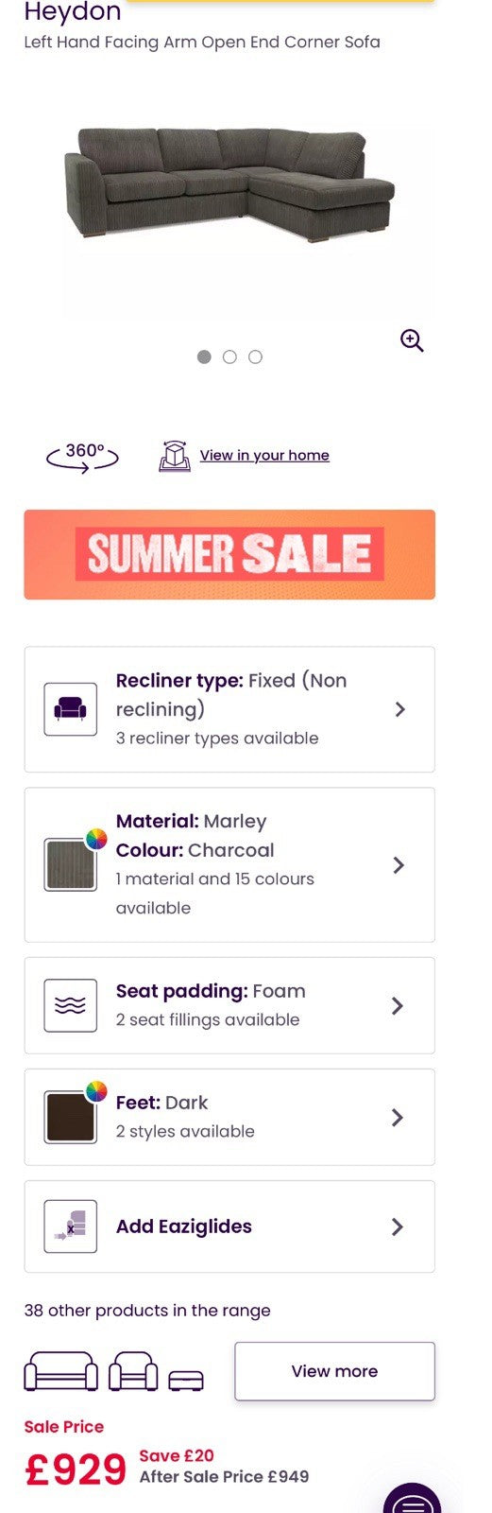
Task: Open the Seat padding Foam row
Action: (x=229, y=1005)
